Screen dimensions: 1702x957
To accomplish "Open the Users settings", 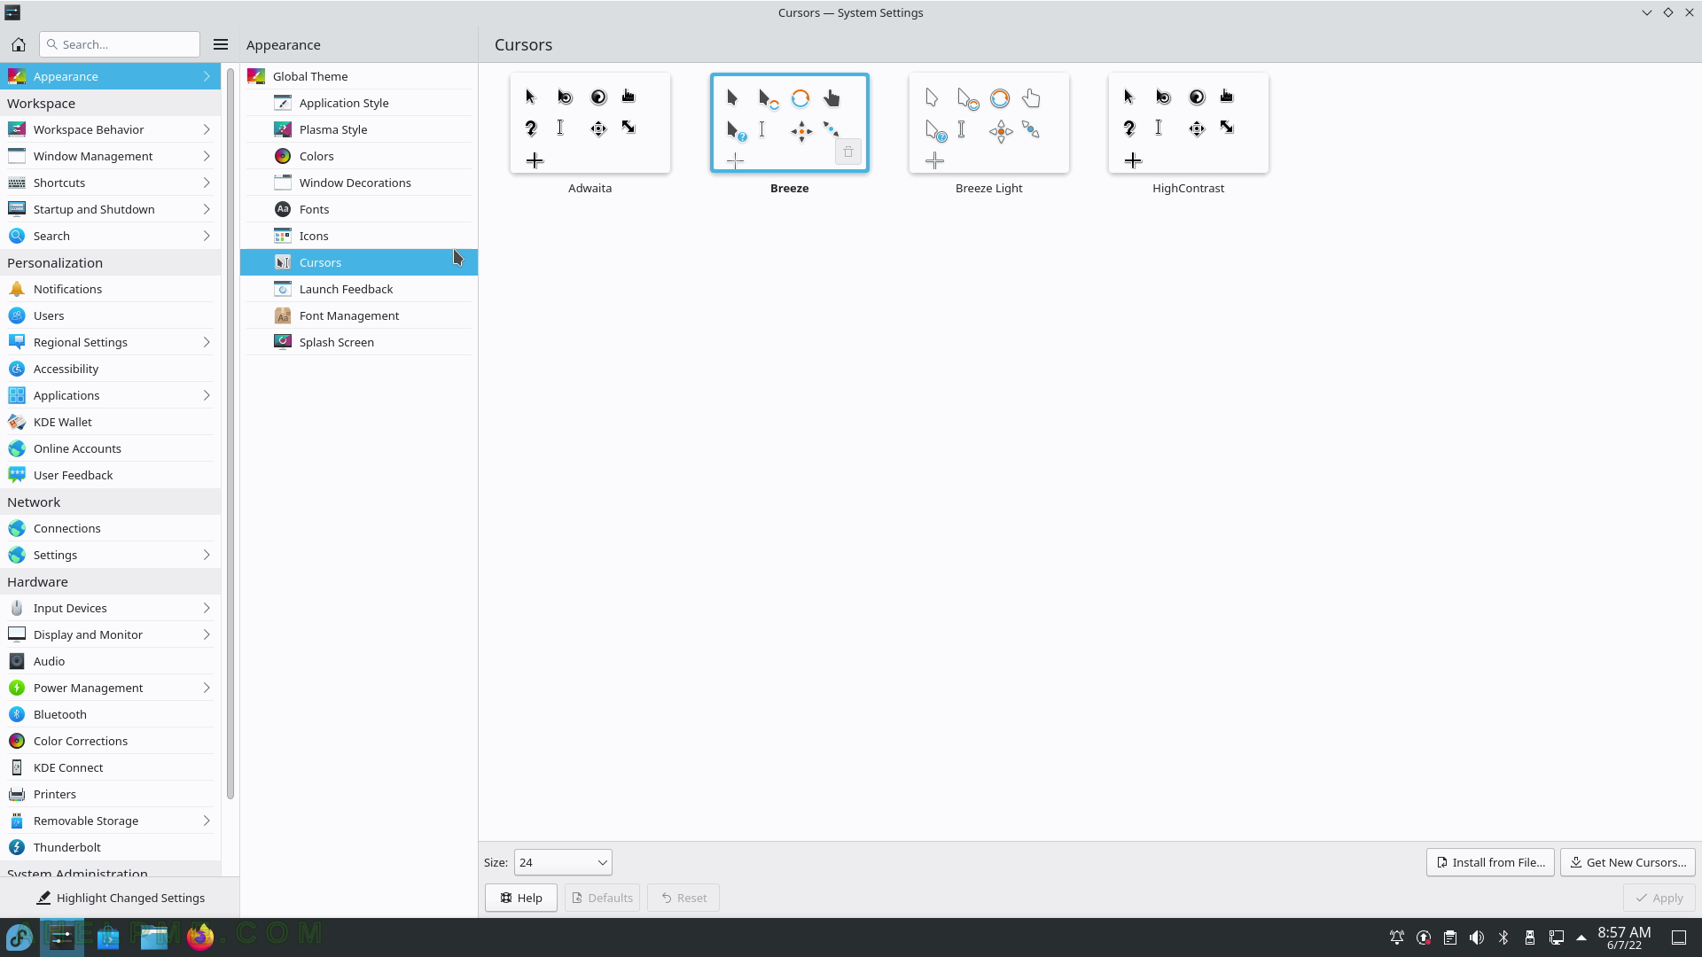I will [110, 315].
